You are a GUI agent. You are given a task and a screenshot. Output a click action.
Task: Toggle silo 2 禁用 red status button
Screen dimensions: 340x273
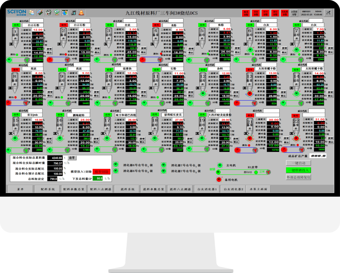coord(64,25)
